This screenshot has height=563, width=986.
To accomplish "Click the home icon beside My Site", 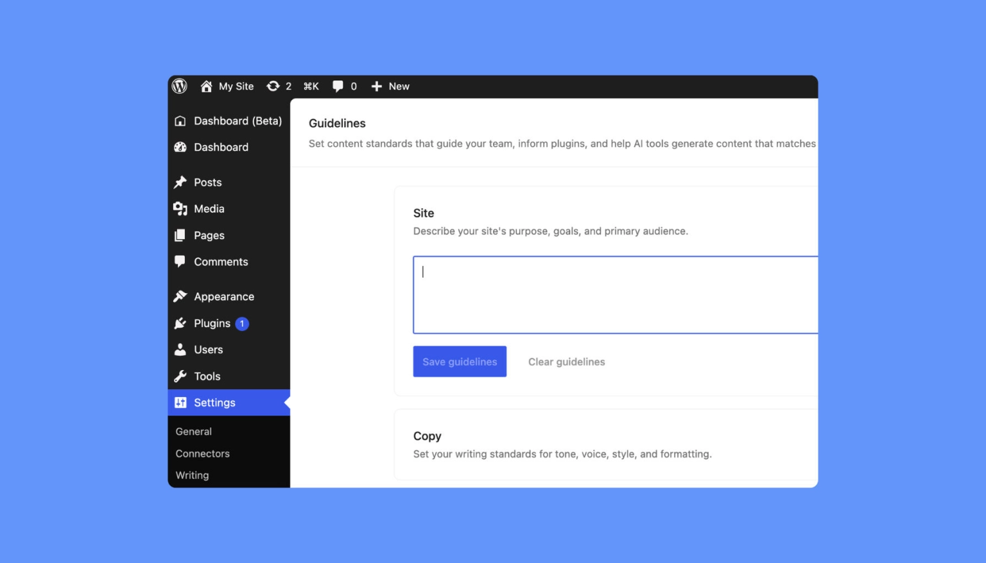I will (206, 86).
